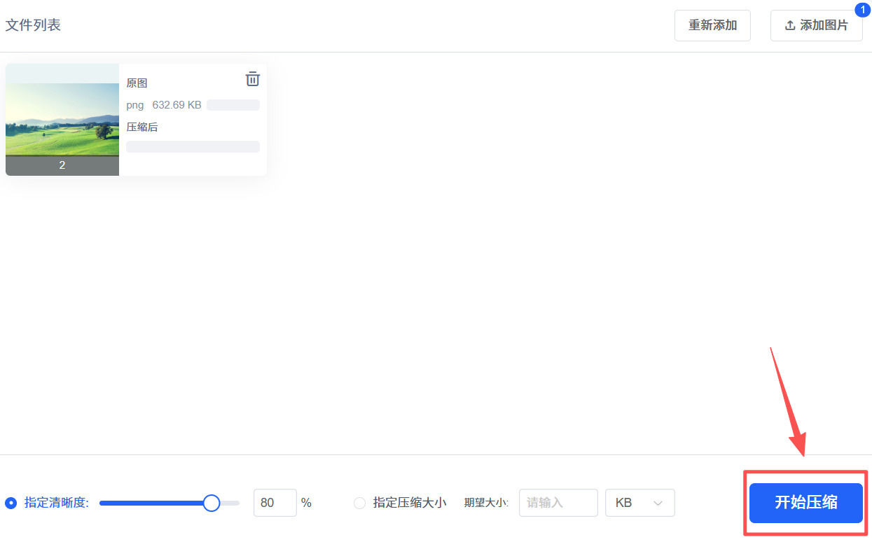
Task: Delete the image with the trash icon
Action: coord(253,79)
